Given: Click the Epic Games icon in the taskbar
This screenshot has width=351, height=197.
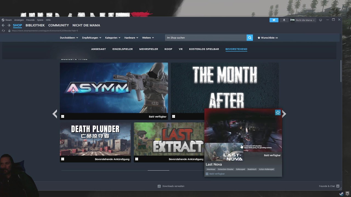Looking at the screenshot, I should pos(347,193).
